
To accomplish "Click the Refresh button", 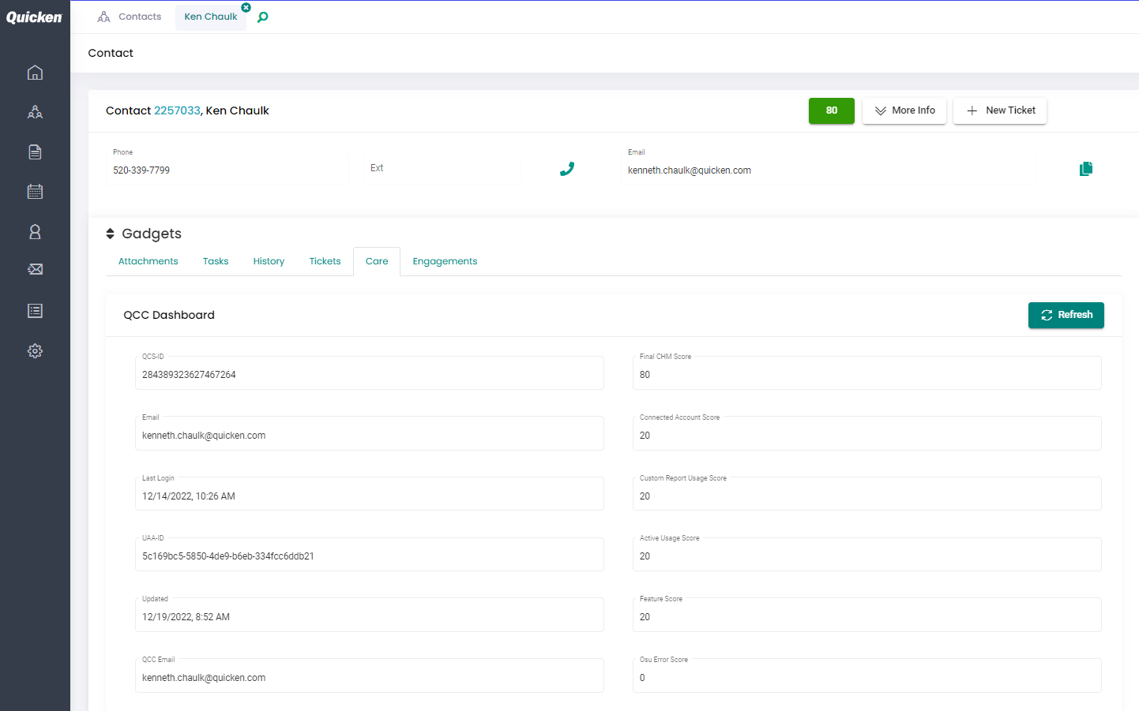I will [x=1066, y=315].
